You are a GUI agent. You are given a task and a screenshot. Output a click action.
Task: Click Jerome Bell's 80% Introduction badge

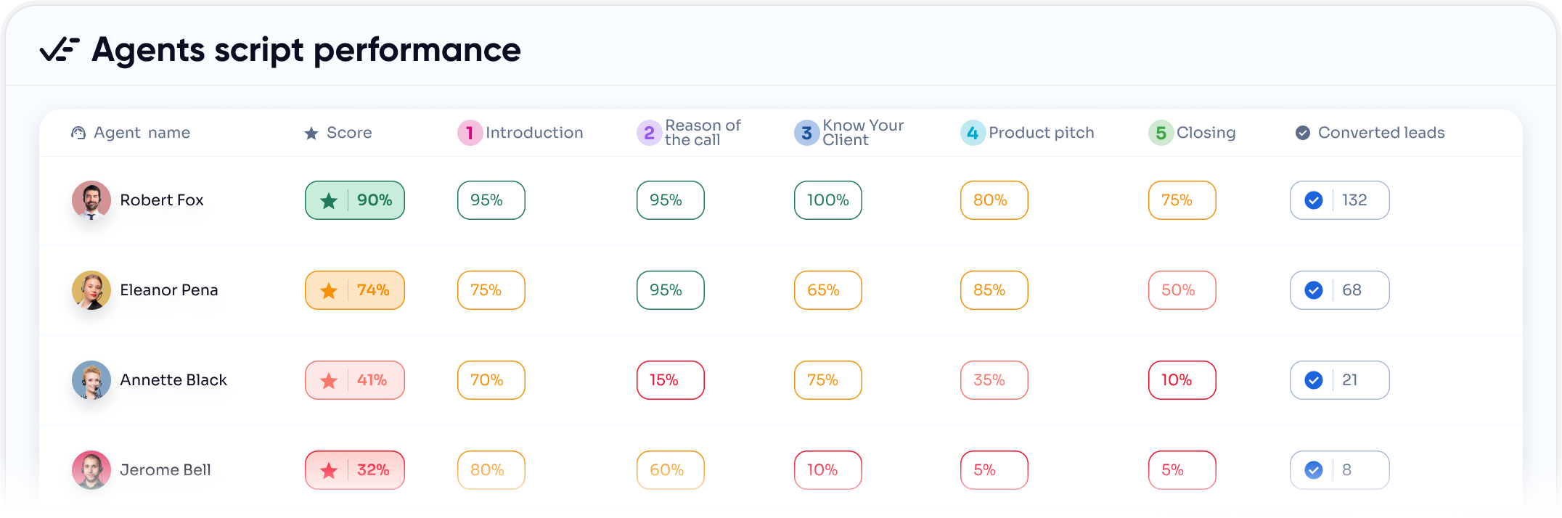point(491,470)
